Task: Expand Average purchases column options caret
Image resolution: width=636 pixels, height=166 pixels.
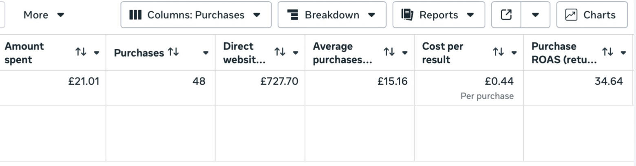Action: pyautogui.click(x=405, y=53)
